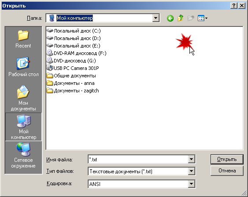
Task: Go up one folder level
Action: click(180, 18)
